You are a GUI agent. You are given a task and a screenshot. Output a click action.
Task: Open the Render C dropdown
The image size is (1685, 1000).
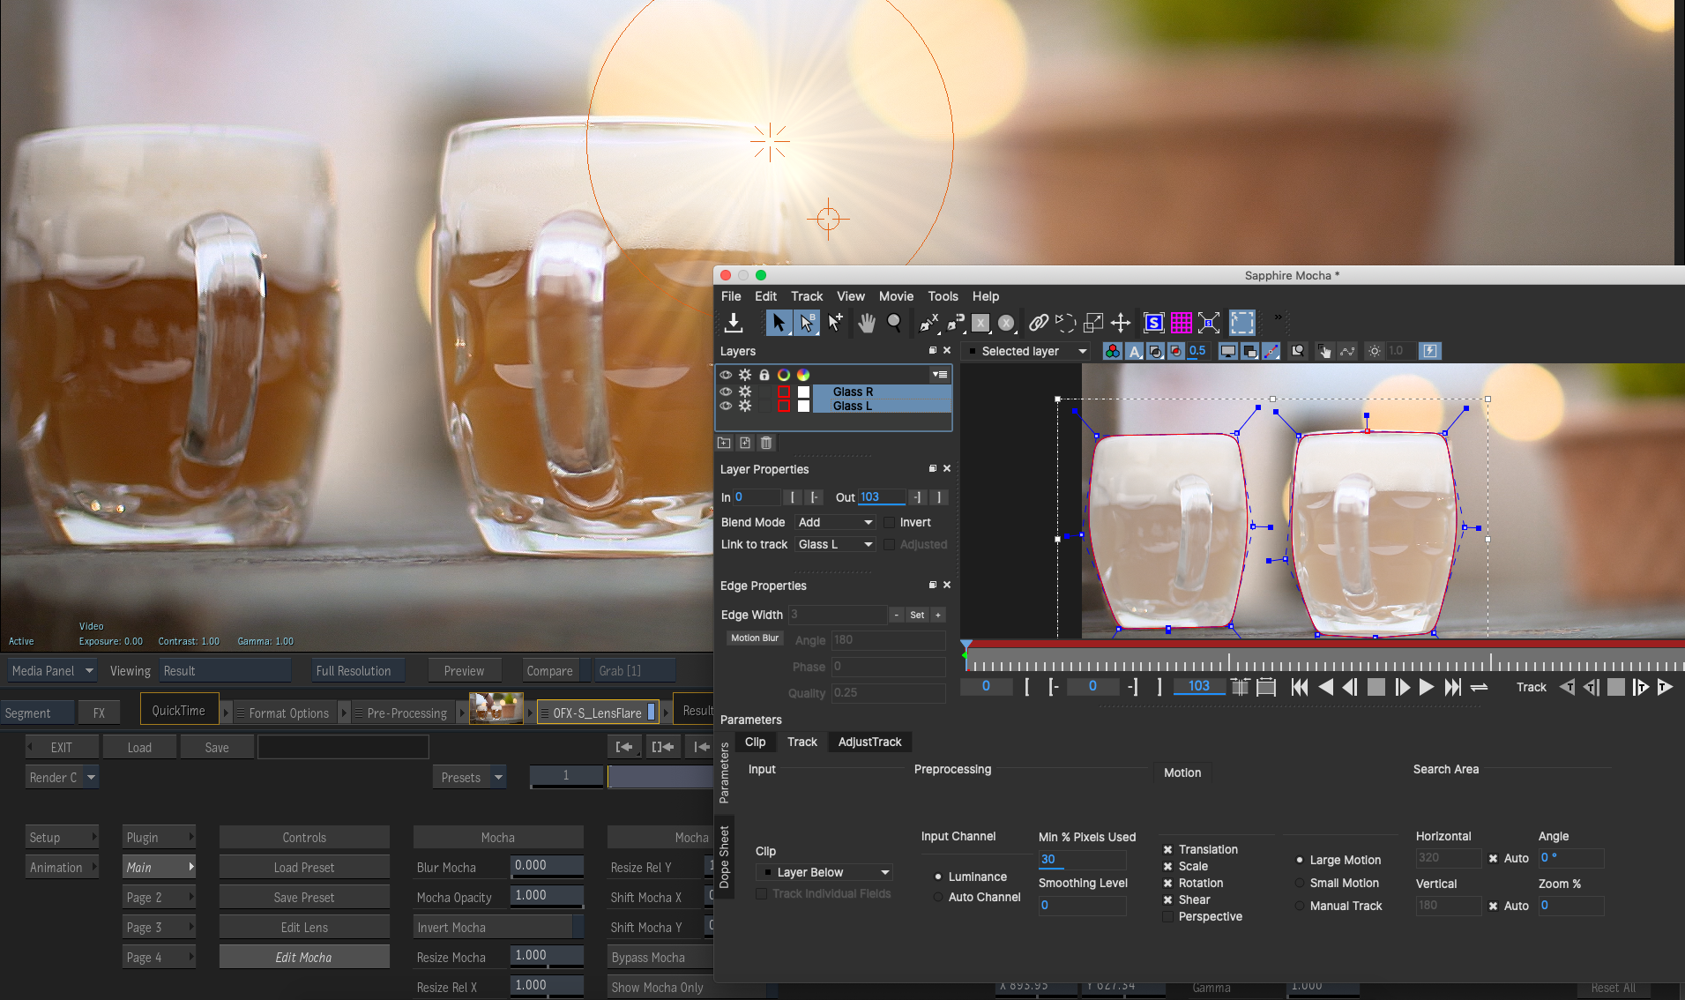pos(62,777)
